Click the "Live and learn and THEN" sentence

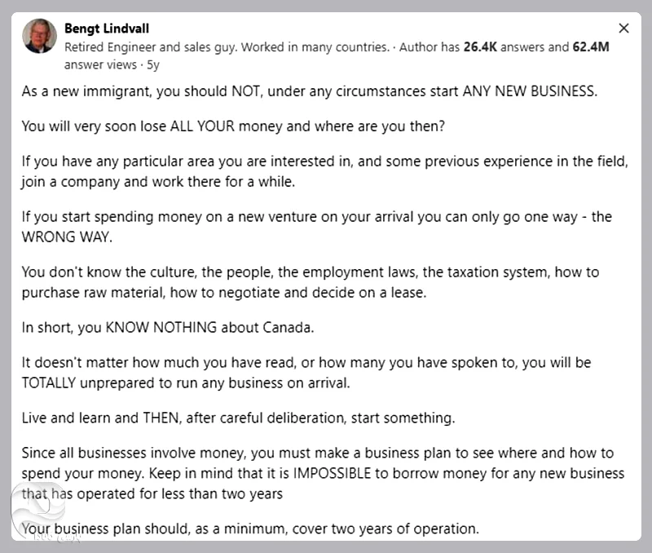pos(238,418)
